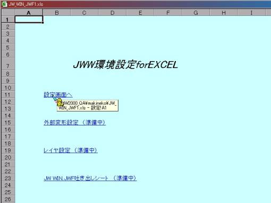
Task: Select column G header
Action: coord(196,13)
